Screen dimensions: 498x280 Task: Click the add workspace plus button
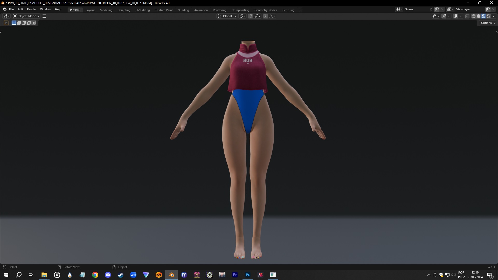[300, 10]
